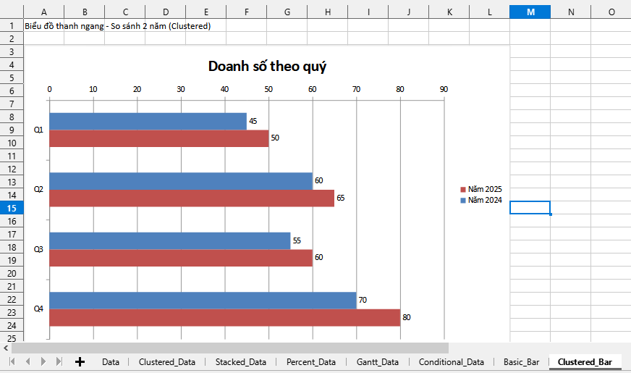Screen dimensions: 631x373
Task: Click the Năm 2024 blue legend swatch
Action: [x=463, y=200]
